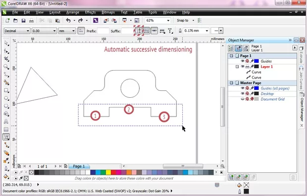The width and height of the screenshot is (307, 196).
Task: Click the Prefix input field
Action: (103, 31)
